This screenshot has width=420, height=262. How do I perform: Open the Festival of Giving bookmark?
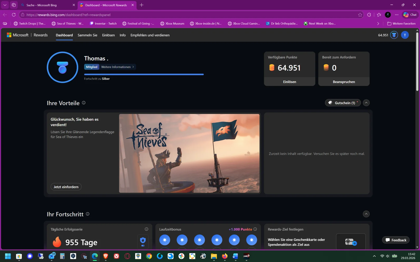click(138, 24)
